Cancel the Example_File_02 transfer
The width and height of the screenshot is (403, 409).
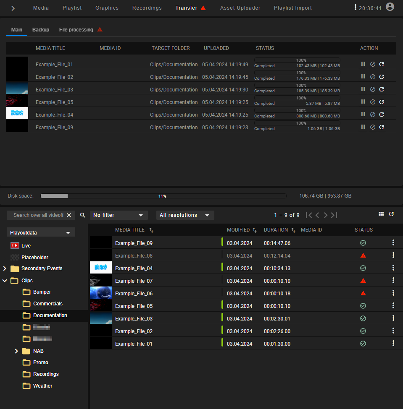click(x=372, y=76)
